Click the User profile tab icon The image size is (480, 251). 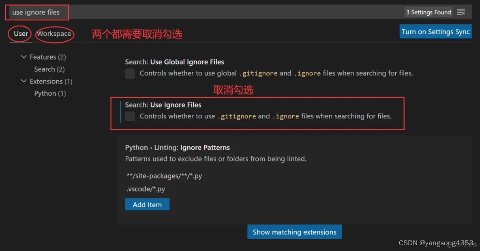20,34
